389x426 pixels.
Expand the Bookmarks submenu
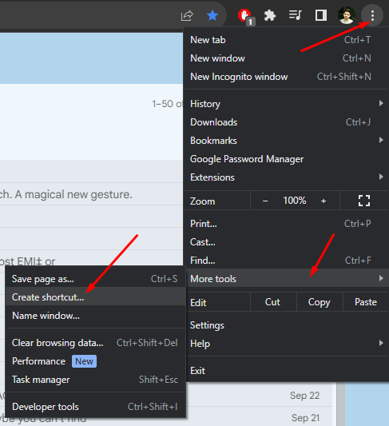tap(287, 141)
